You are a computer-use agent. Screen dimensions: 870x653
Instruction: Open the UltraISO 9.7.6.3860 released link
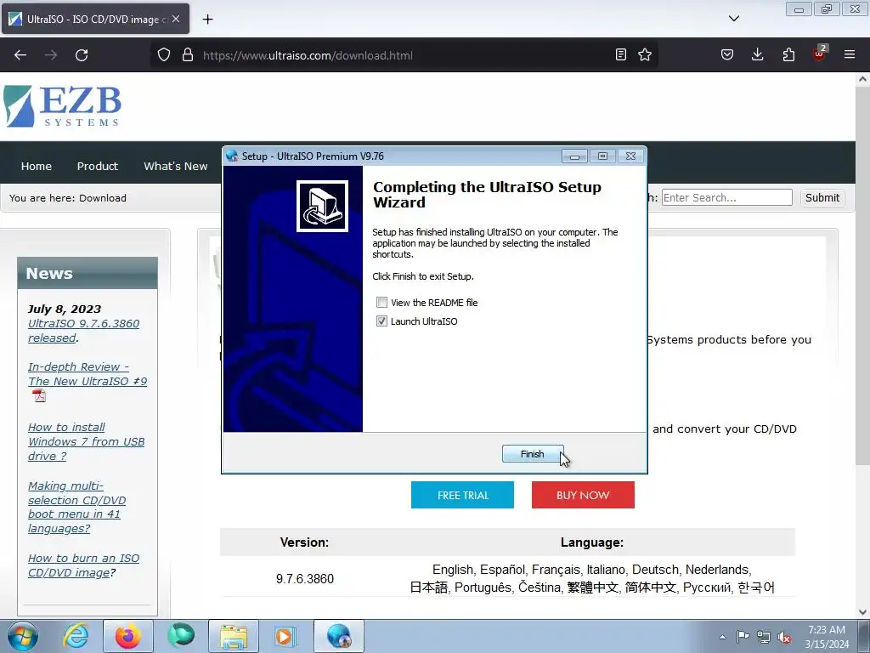[83, 331]
